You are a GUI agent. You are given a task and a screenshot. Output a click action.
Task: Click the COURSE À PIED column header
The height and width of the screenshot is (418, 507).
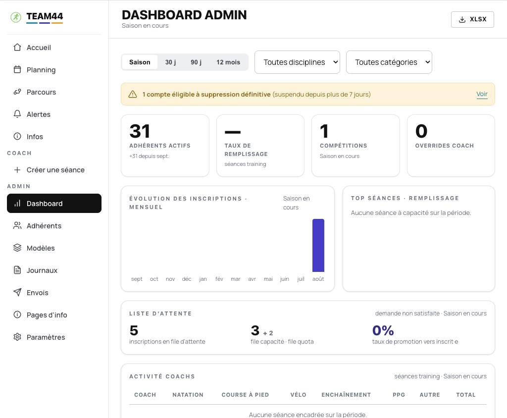tap(245, 395)
